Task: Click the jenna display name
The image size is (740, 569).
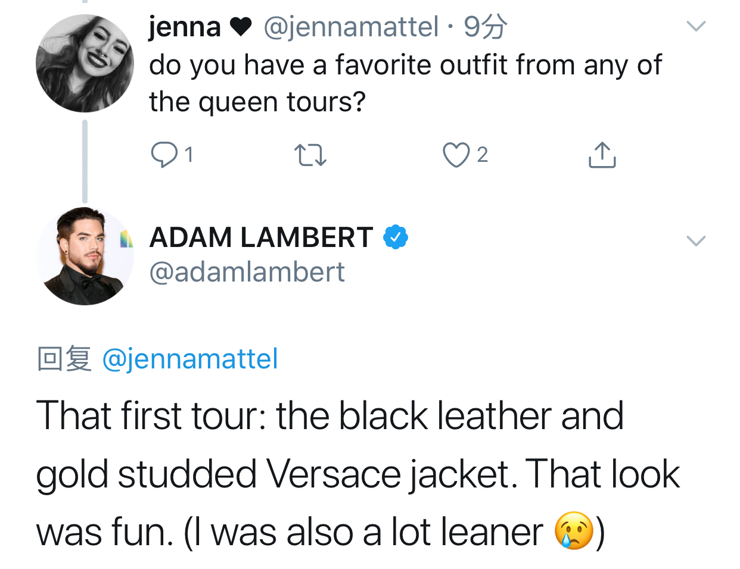Action: 185,27
